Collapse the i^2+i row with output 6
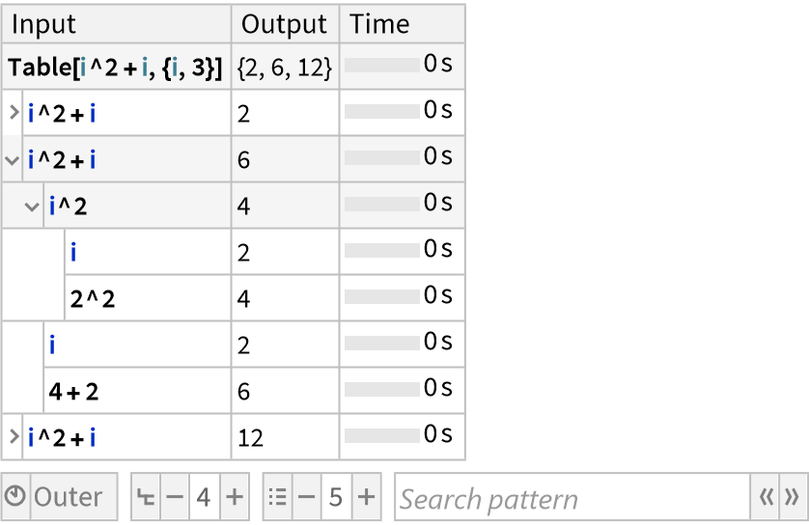Screen dimensions: 809x525 click(x=14, y=160)
